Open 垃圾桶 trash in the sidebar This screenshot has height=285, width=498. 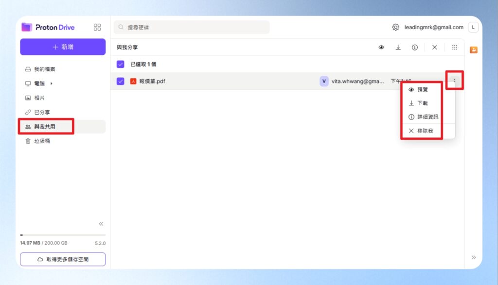pyautogui.click(x=63, y=141)
